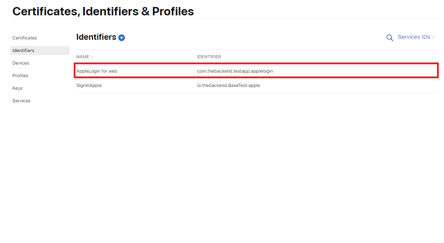Choose Services in the sidebar
This screenshot has width=444, height=243.
21,101
